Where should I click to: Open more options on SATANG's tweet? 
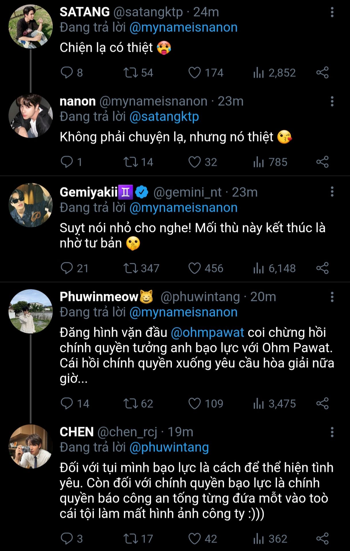coord(332,12)
